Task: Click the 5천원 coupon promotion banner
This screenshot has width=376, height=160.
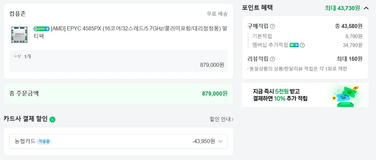Action: tap(305, 95)
